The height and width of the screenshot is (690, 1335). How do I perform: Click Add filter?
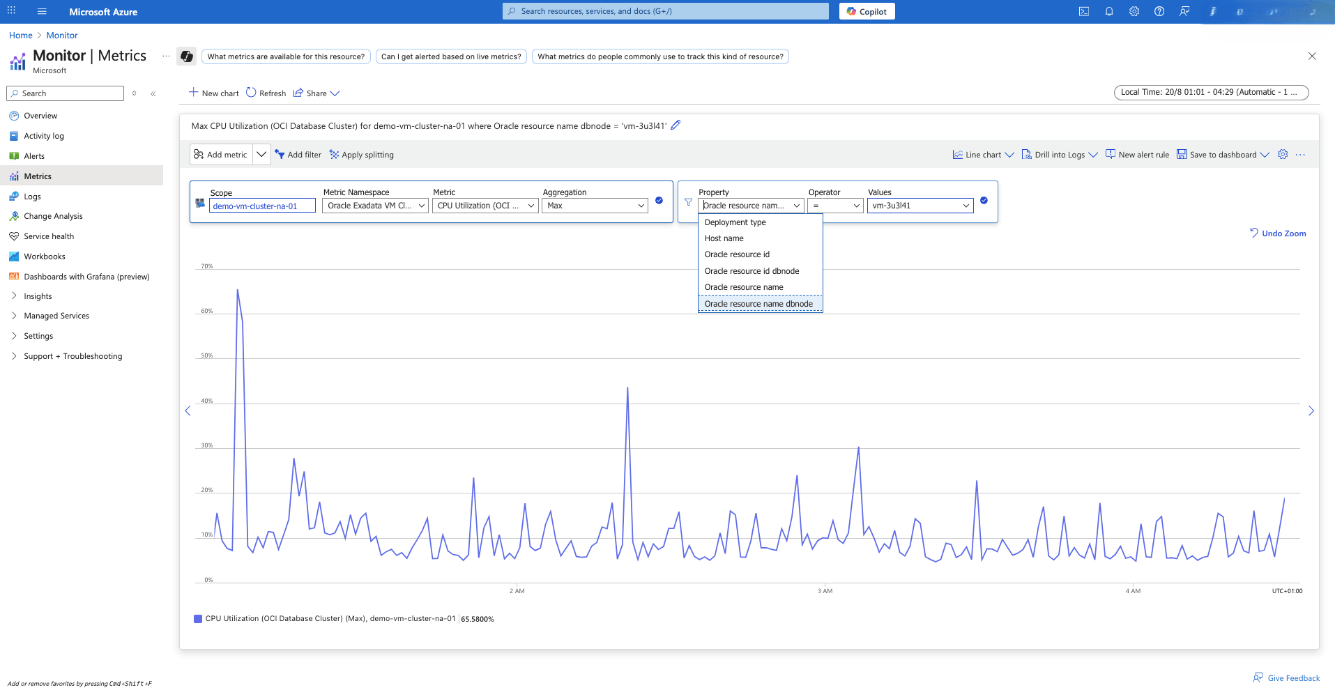[x=298, y=155]
